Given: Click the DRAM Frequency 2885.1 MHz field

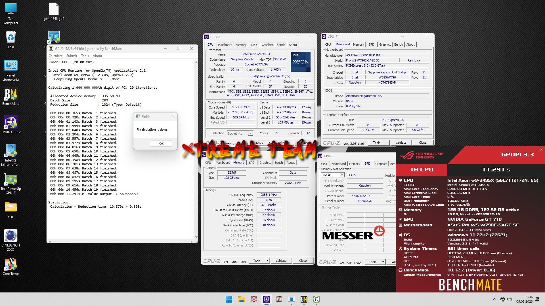Looking at the screenshot, I should 269,195.
